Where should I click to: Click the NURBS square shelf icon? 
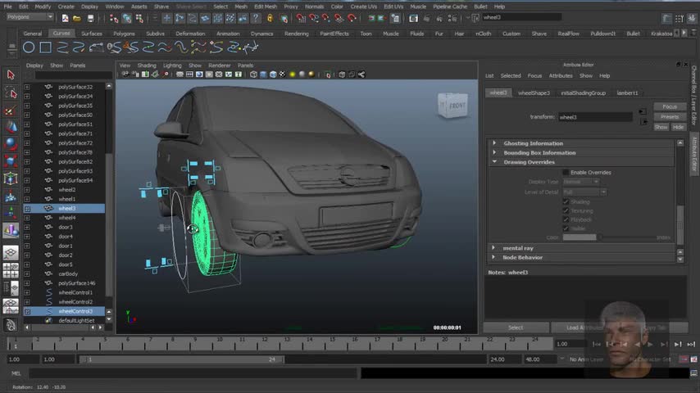[45, 47]
